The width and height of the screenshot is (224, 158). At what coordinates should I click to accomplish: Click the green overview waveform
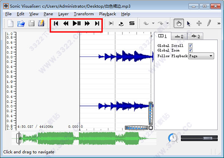coord(84,139)
